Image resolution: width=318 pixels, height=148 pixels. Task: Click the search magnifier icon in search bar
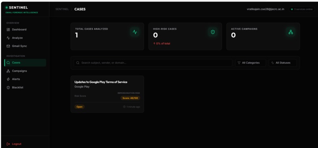click(x=78, y=63)
